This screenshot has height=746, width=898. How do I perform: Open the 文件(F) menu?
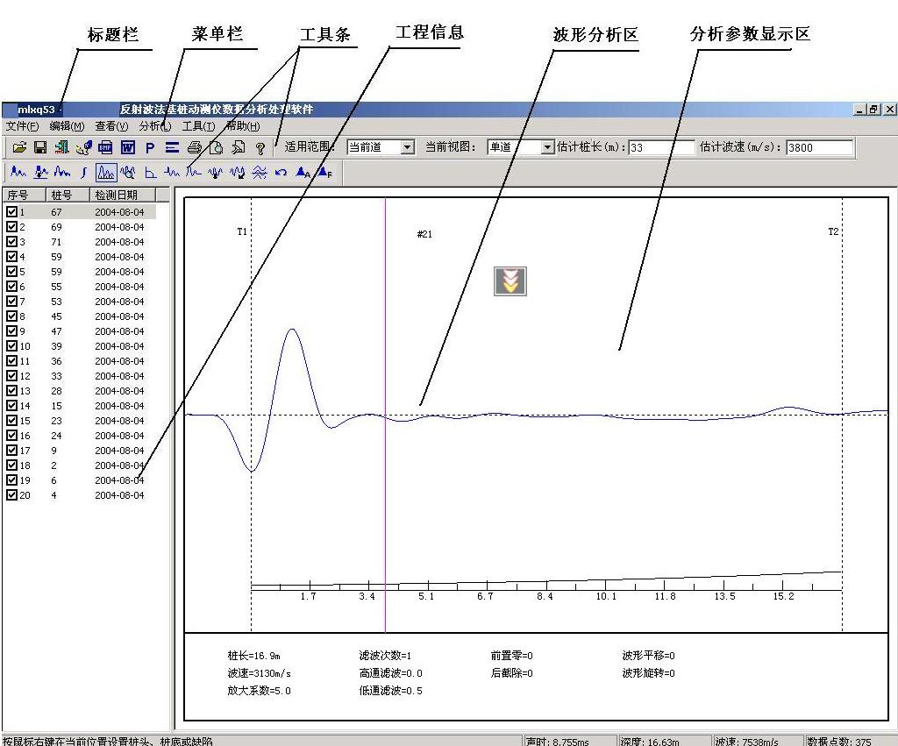click(x=22, y=126)
